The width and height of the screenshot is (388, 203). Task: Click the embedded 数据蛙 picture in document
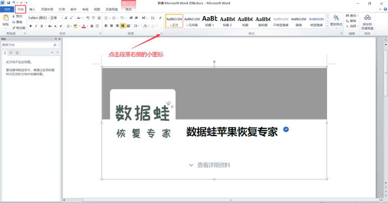tap(215, 123)
